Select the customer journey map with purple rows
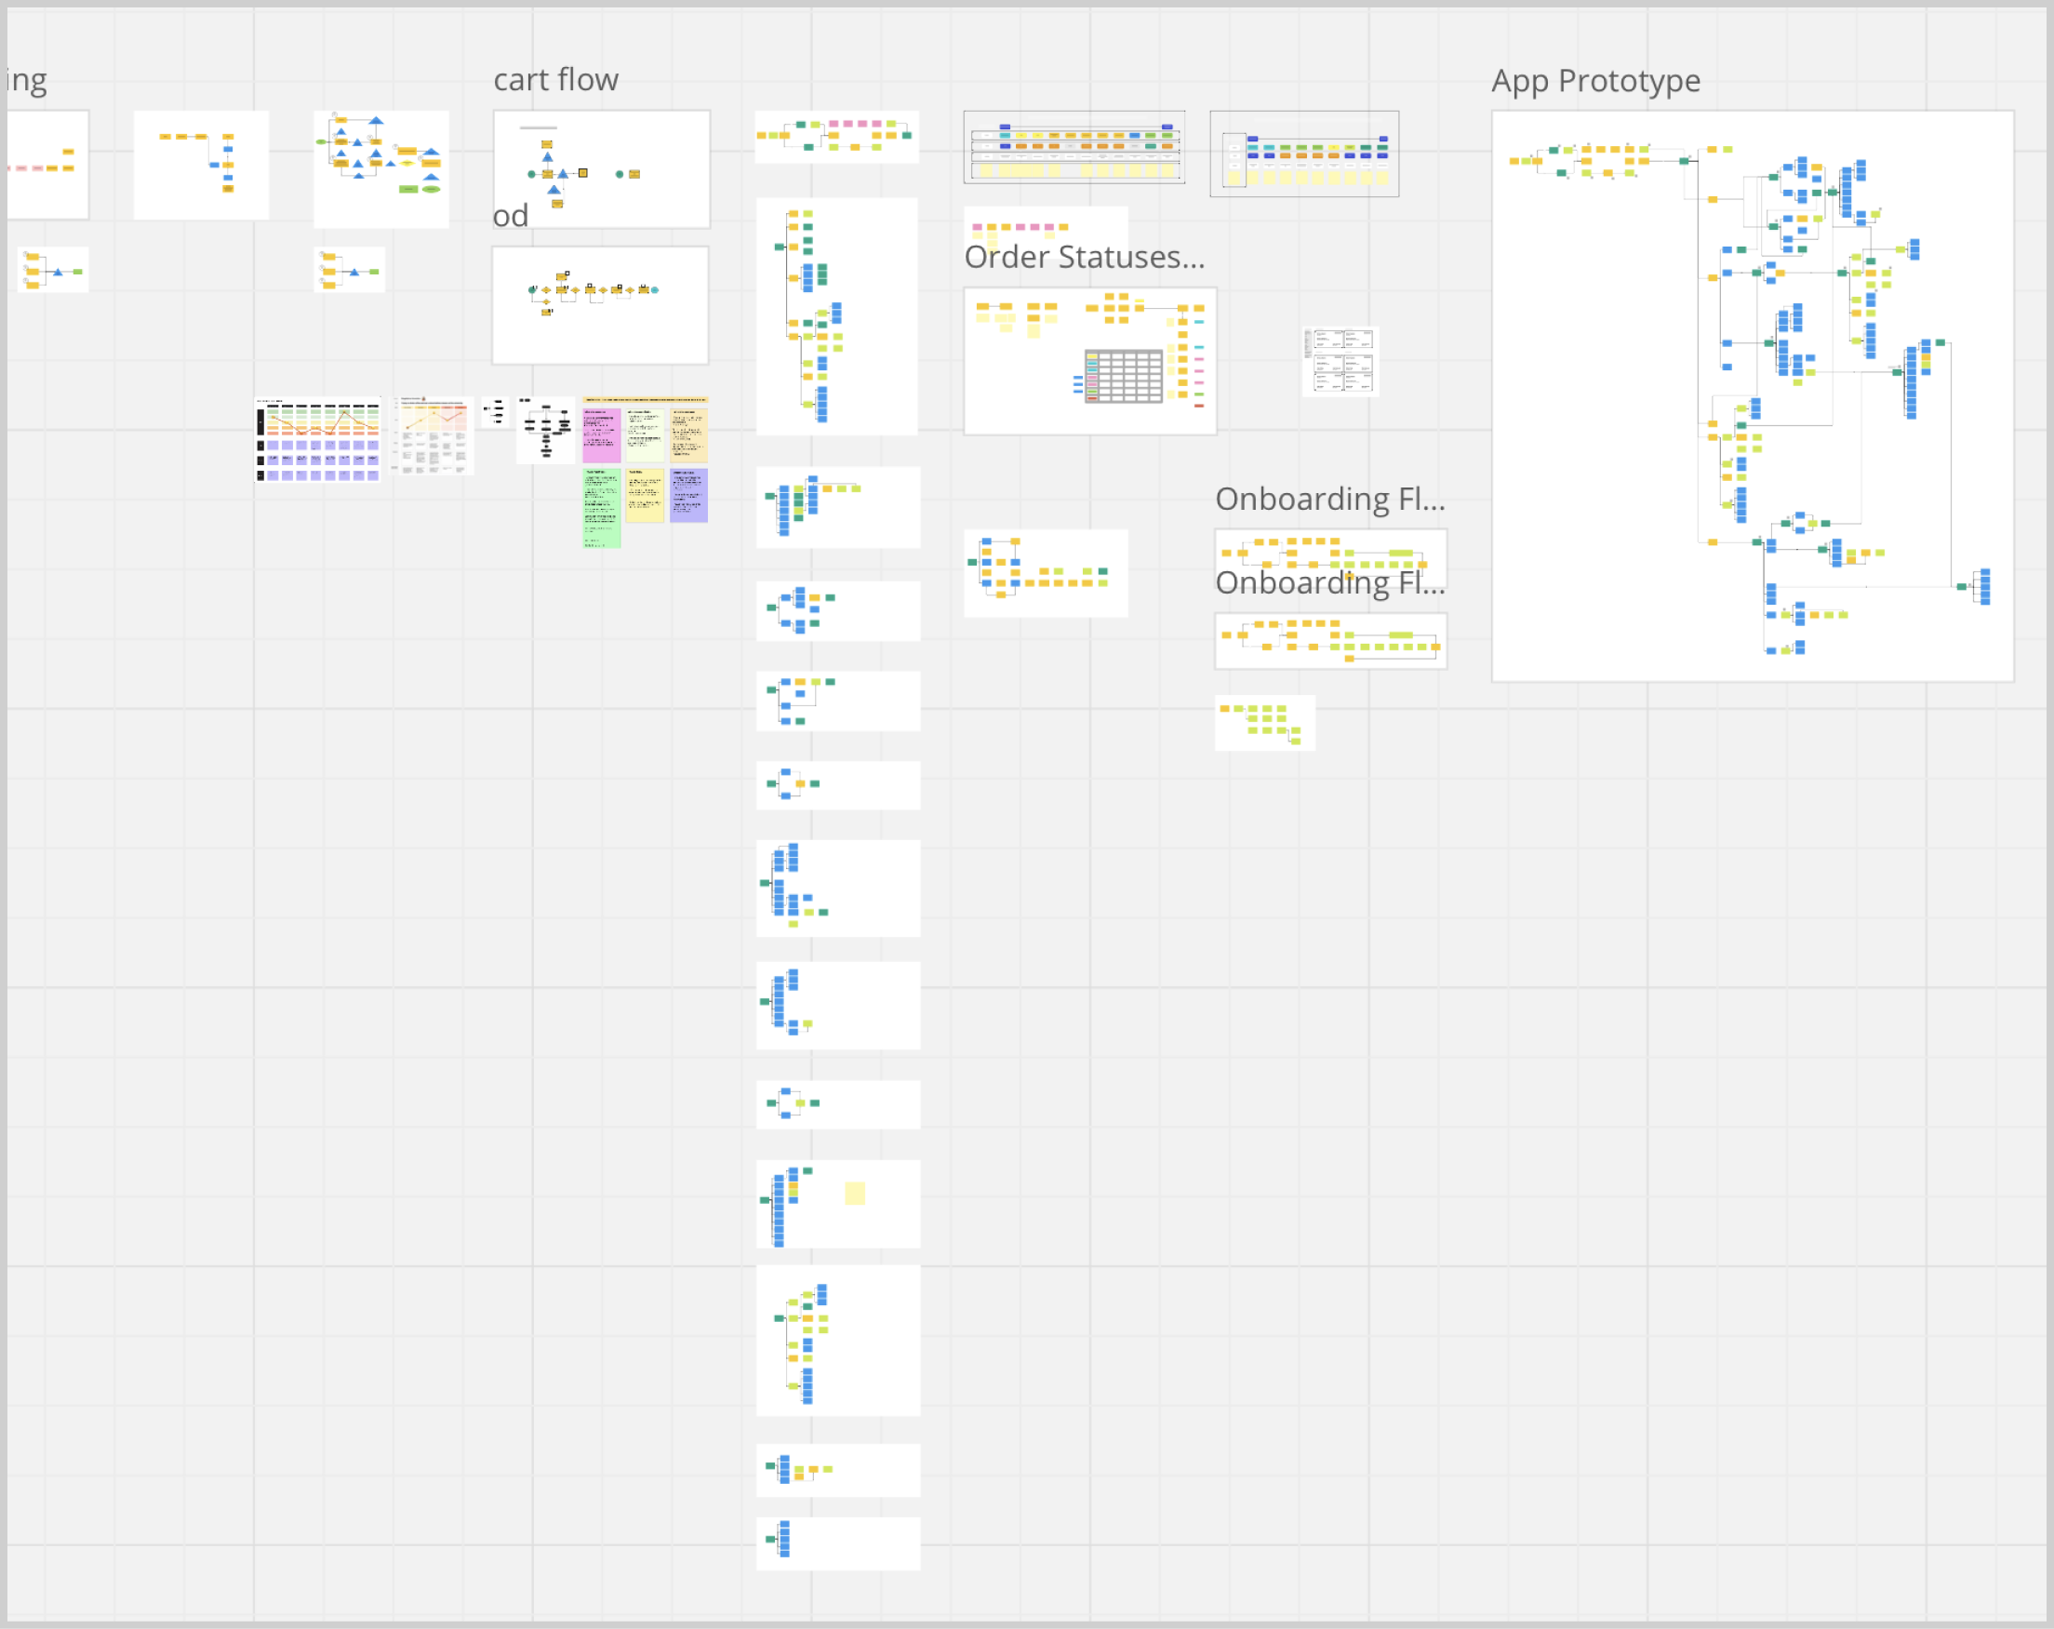2054x1629 pixels. 318,440
